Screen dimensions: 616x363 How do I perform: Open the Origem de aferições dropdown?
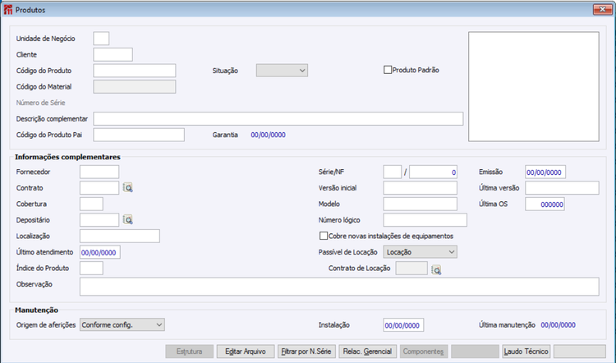coord(122,325)
